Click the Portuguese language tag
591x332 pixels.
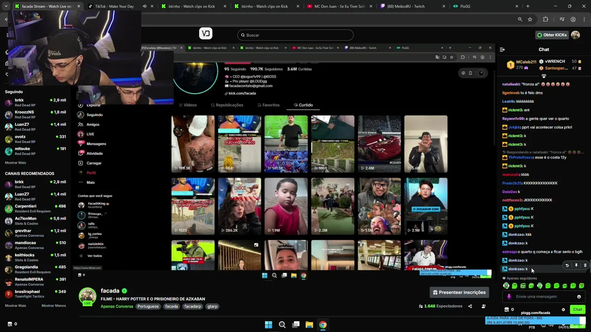pos(148,306)
